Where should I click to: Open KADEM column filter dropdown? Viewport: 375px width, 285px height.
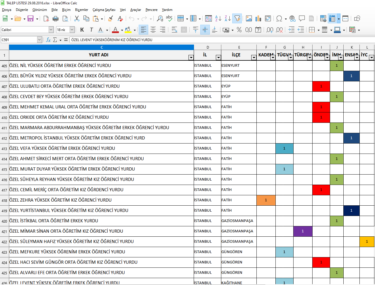[x=273, y=58]
